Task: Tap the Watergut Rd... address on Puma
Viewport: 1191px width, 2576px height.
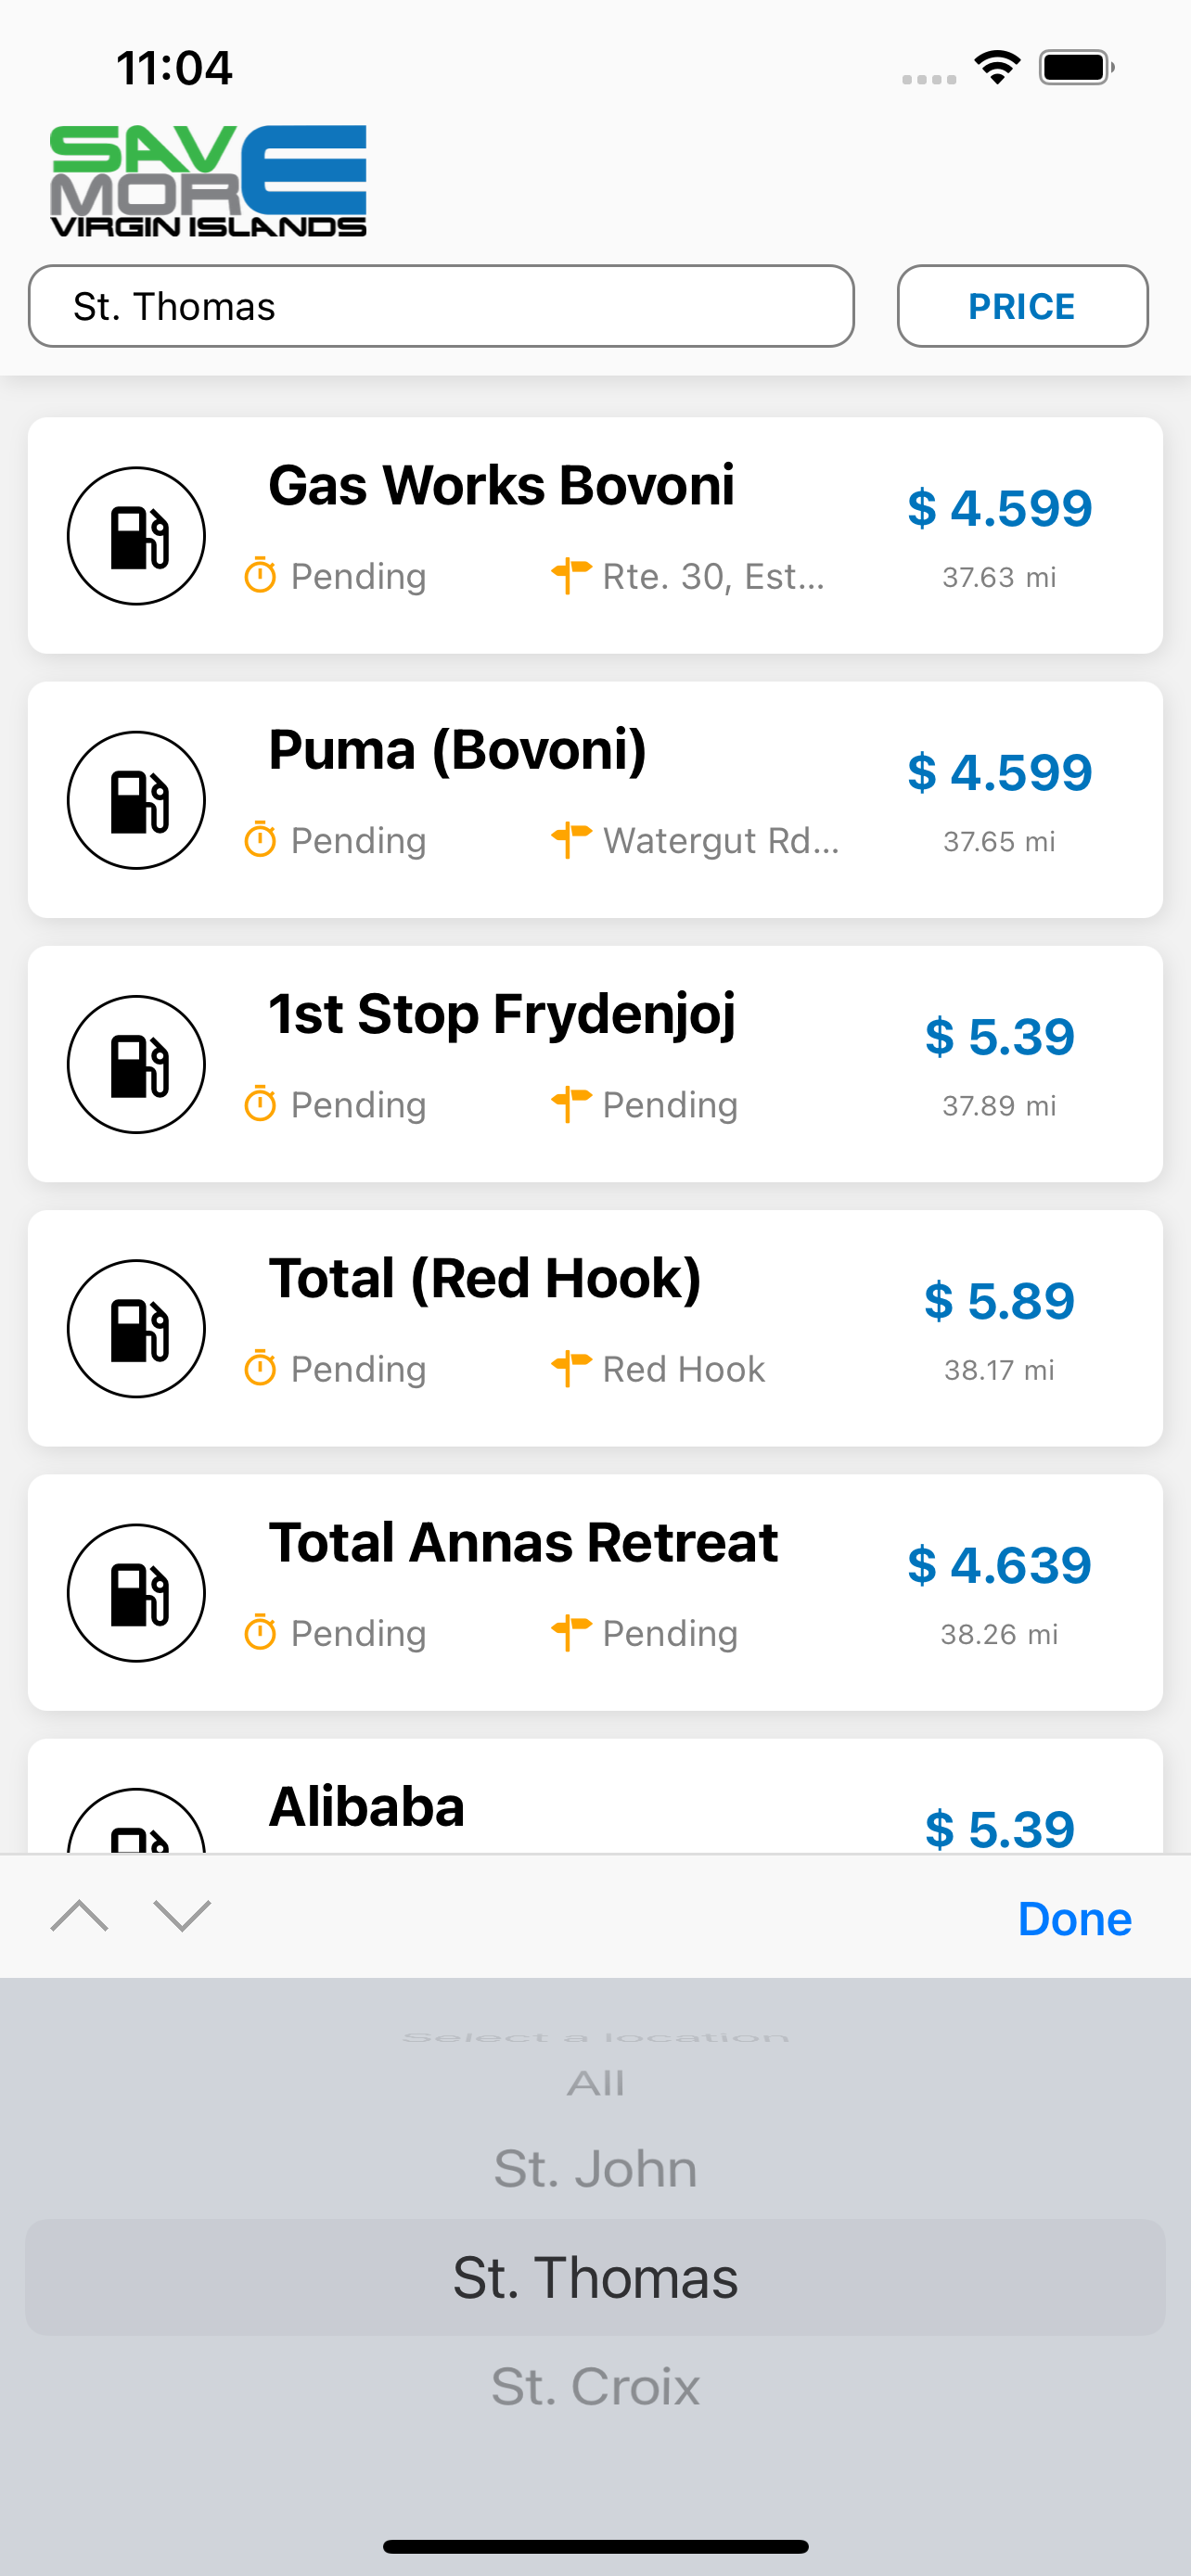Action: pyautogui.click(x=721, y=840)
